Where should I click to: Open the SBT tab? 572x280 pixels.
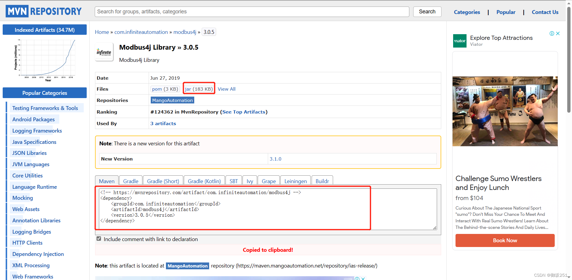[234, 181]
